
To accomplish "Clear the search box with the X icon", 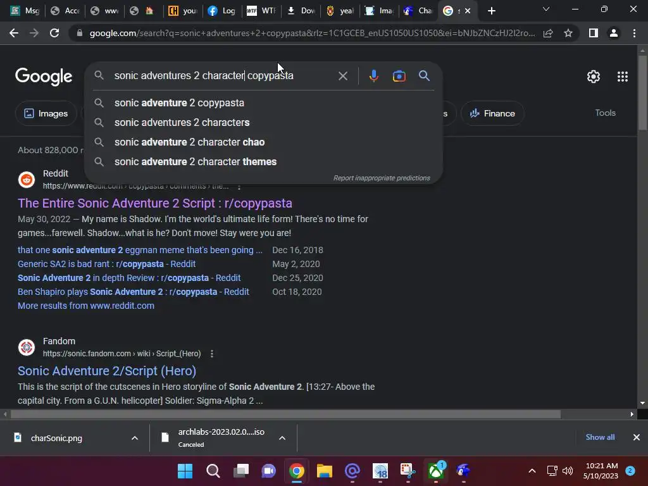I will (342, 76).
